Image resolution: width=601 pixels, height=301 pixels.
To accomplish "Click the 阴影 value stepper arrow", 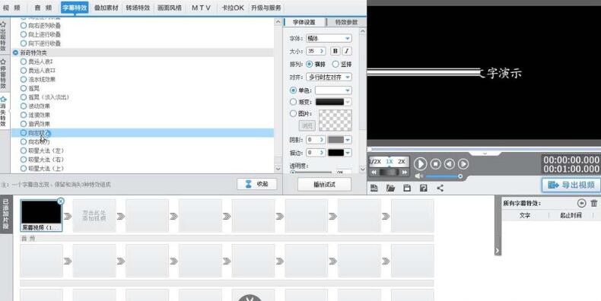I will click(322, 140).
